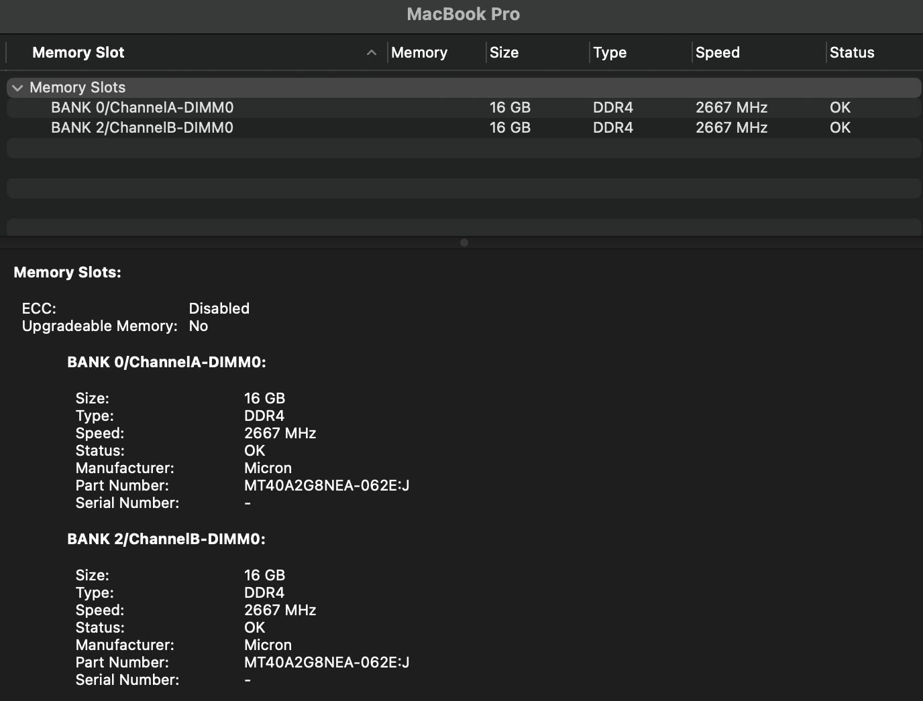Sort by the Size column header
923x701 pixels.
pos(504,52)
